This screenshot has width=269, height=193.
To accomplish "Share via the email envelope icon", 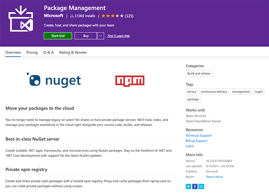I will [x=201, y=186].
